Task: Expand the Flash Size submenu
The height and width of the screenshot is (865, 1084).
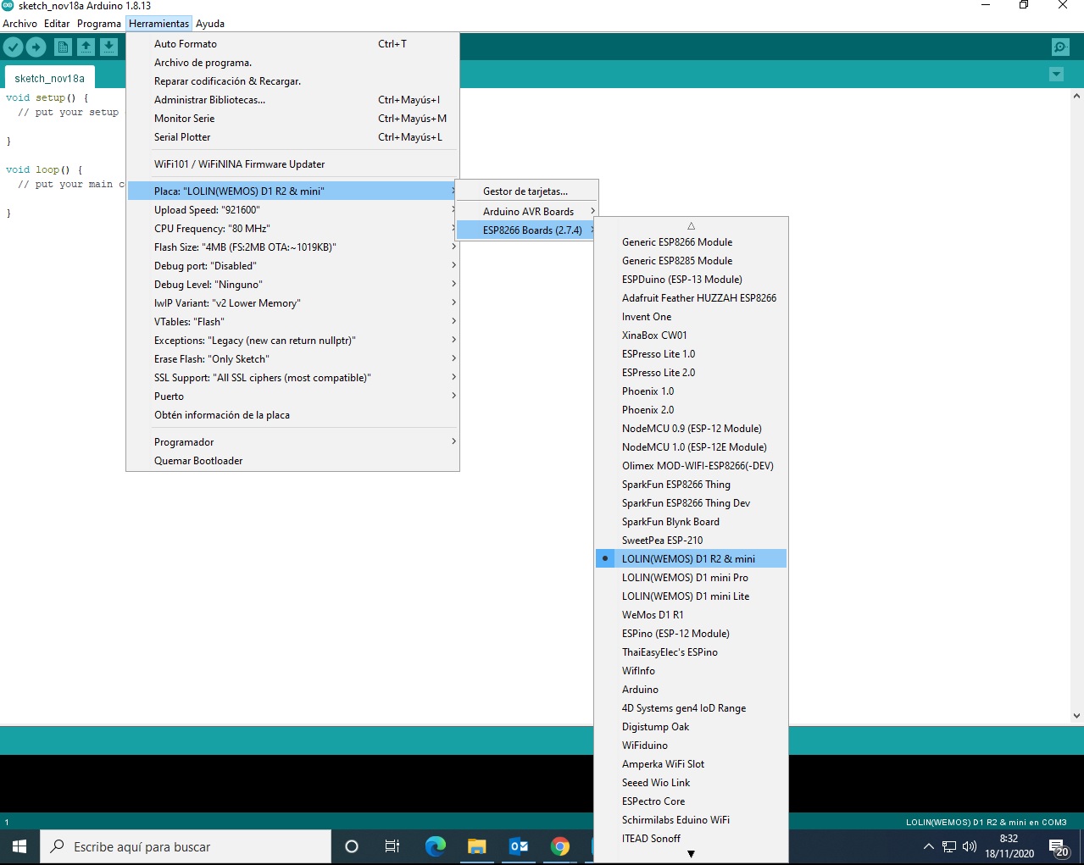Action: pyautogui.click(x=293, y=247)
